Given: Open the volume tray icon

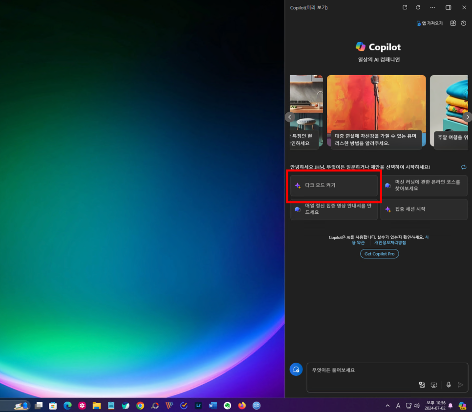Looking at the screenshot, I should coord(417,406).
